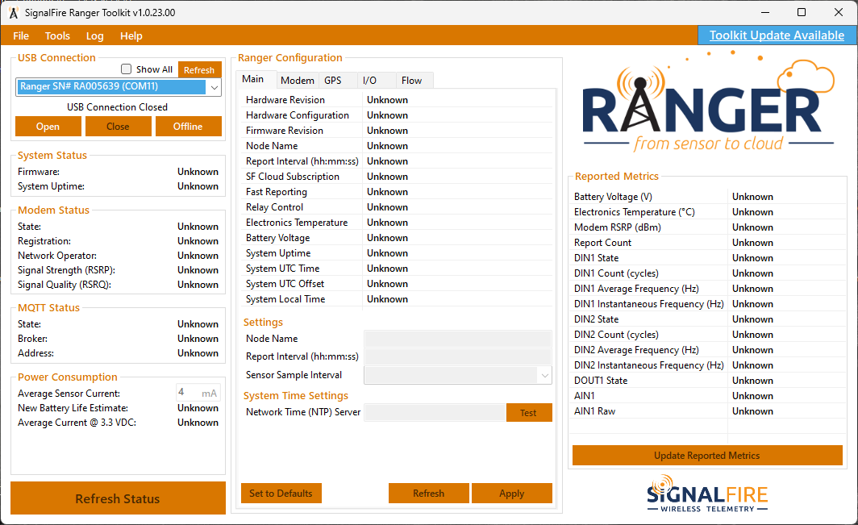Click the MQTT Broker label

pyautogui.click(x=32, y=339)
